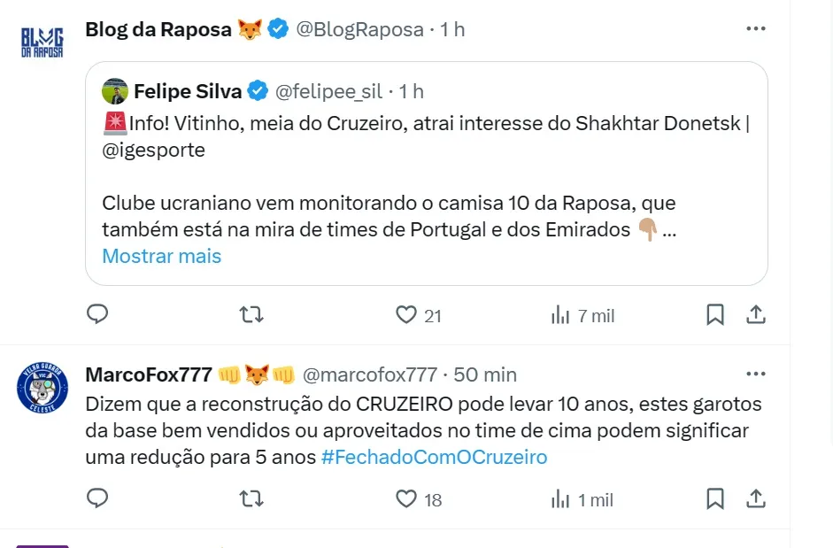Repost MarcoFox777's post
Screen dimensions: 833x548
pos(251,498)
